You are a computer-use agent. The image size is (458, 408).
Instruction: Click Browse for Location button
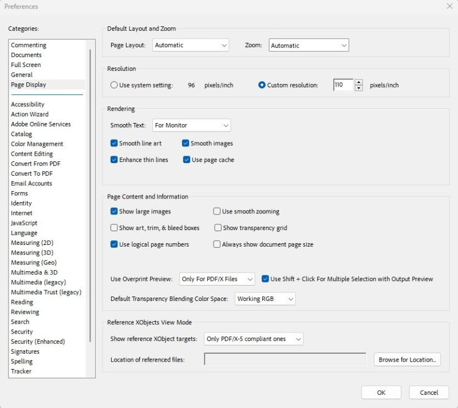coord(407,359)
